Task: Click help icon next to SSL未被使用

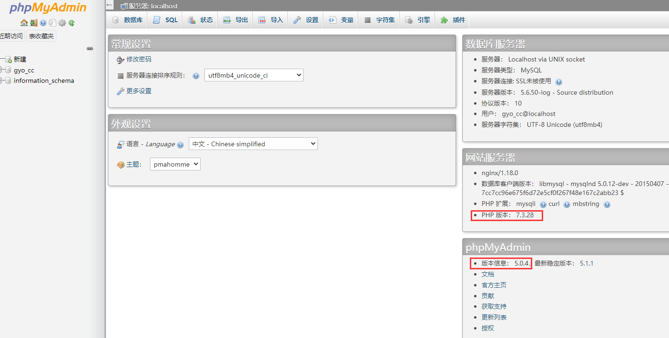Action: [559, 82]
